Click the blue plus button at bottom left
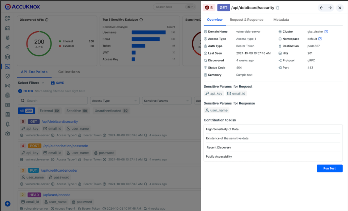The width and height of the screenshot is (348, 211). coord(7,204)
